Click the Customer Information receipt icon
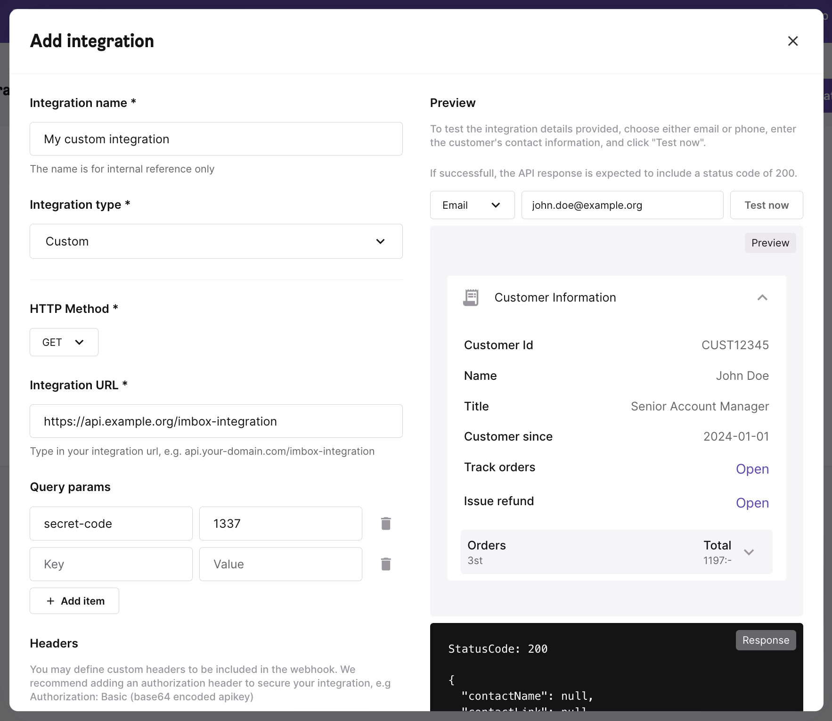Viewport: 832px width, 721px height. coord(471,297)
